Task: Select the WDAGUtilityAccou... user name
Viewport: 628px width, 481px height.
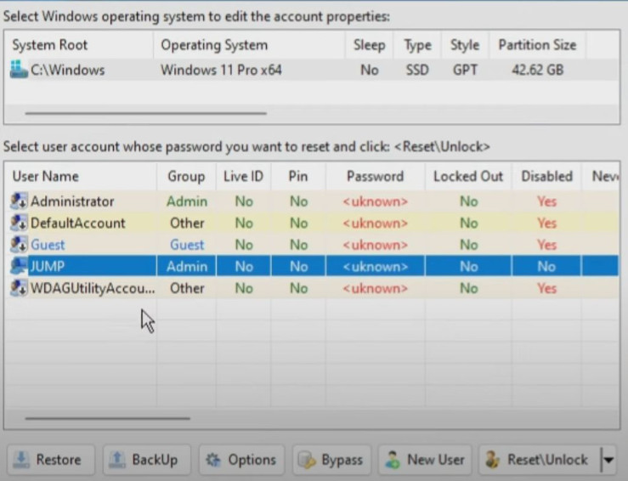Action: [93, 288]
